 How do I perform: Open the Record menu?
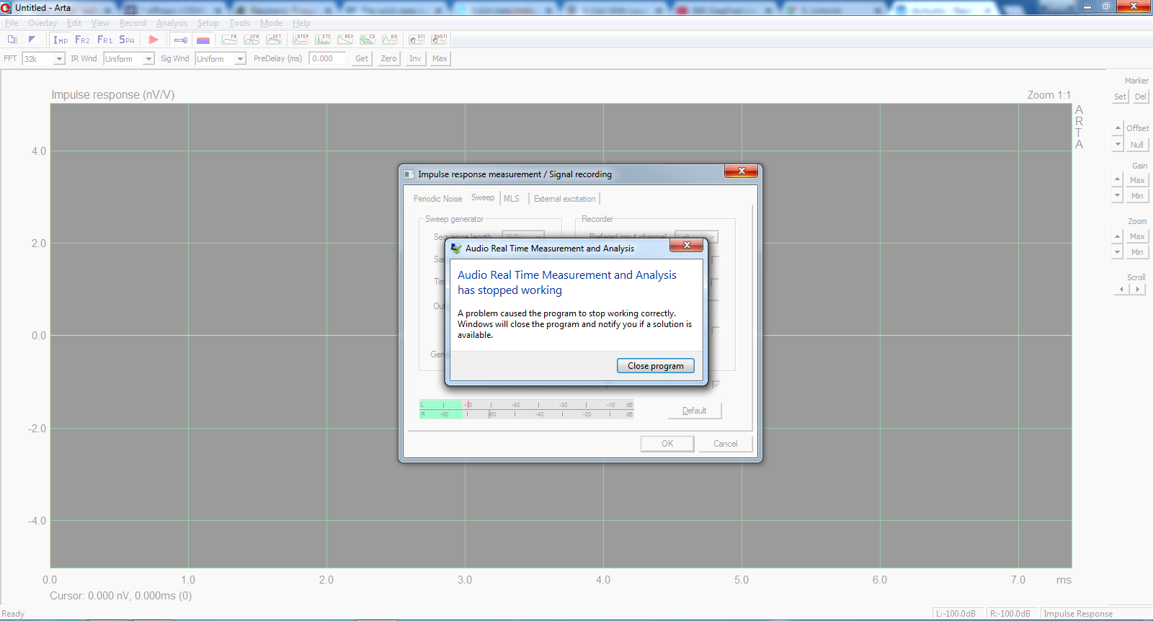pyautogui.click(x=133, y=23)
